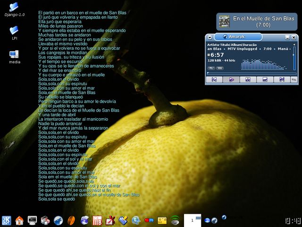Click the small speaker icon above volume
Viewport: 302px width, 227px height.
click(294, 44)
